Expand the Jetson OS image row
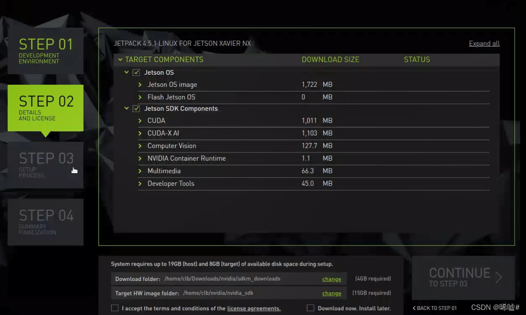 pyautogui.click(x=140, y=84)
